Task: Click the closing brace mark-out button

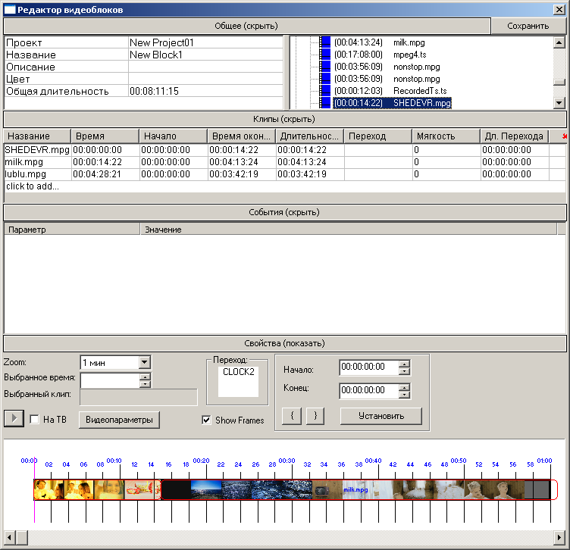Action: tap(315, 416)
